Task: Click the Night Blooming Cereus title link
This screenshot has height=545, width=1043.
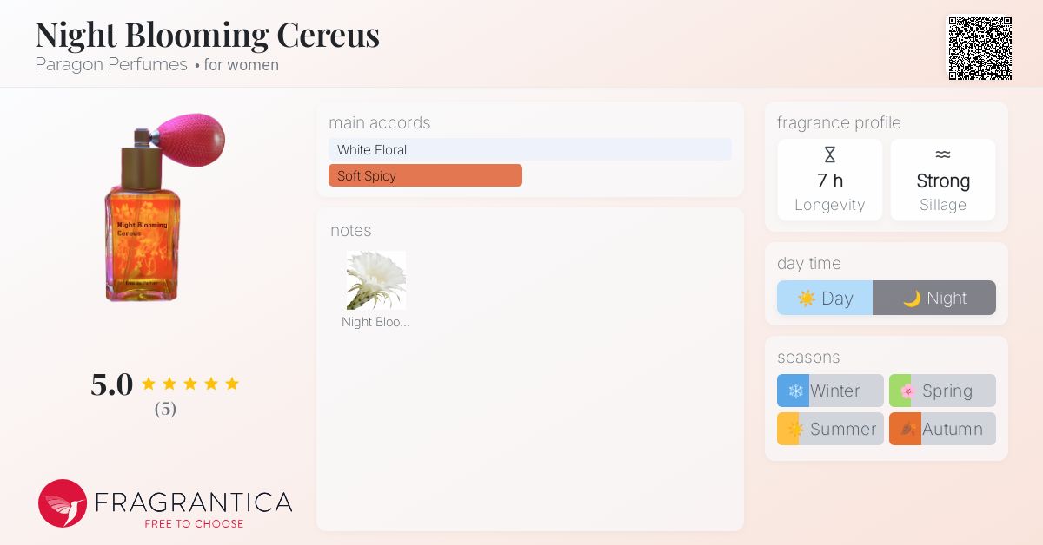Action: [x=207, y=35]
